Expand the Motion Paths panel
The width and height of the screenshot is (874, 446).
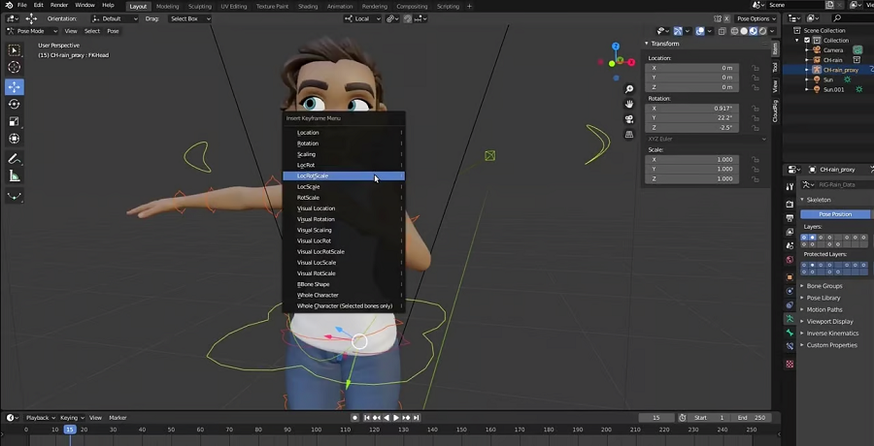tap(824, 309)
